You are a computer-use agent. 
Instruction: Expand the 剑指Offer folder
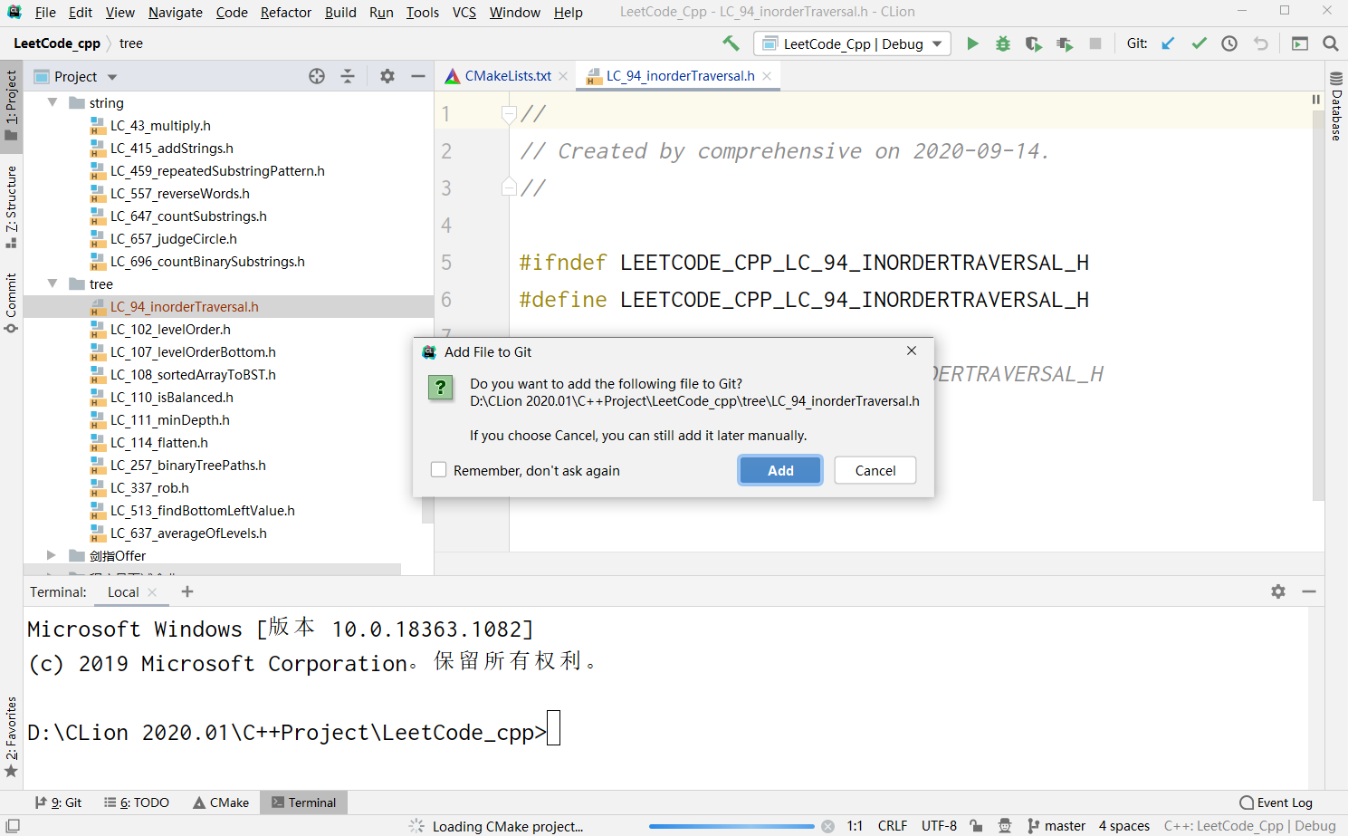(52, 555)
